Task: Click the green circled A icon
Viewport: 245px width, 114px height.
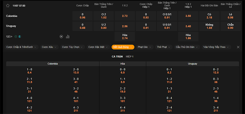Action: coord(16,37)
